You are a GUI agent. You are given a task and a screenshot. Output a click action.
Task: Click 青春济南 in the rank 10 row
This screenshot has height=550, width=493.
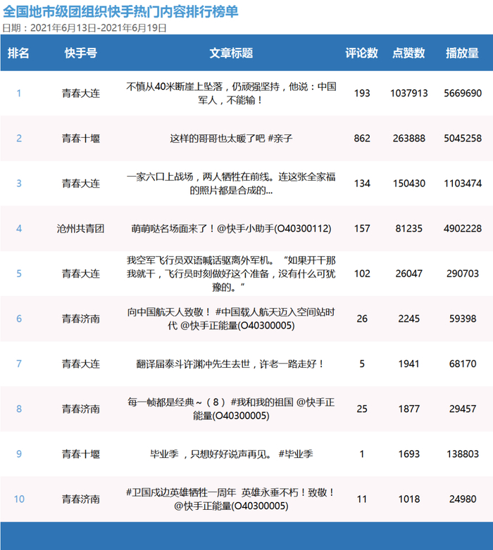pos(81,499)
